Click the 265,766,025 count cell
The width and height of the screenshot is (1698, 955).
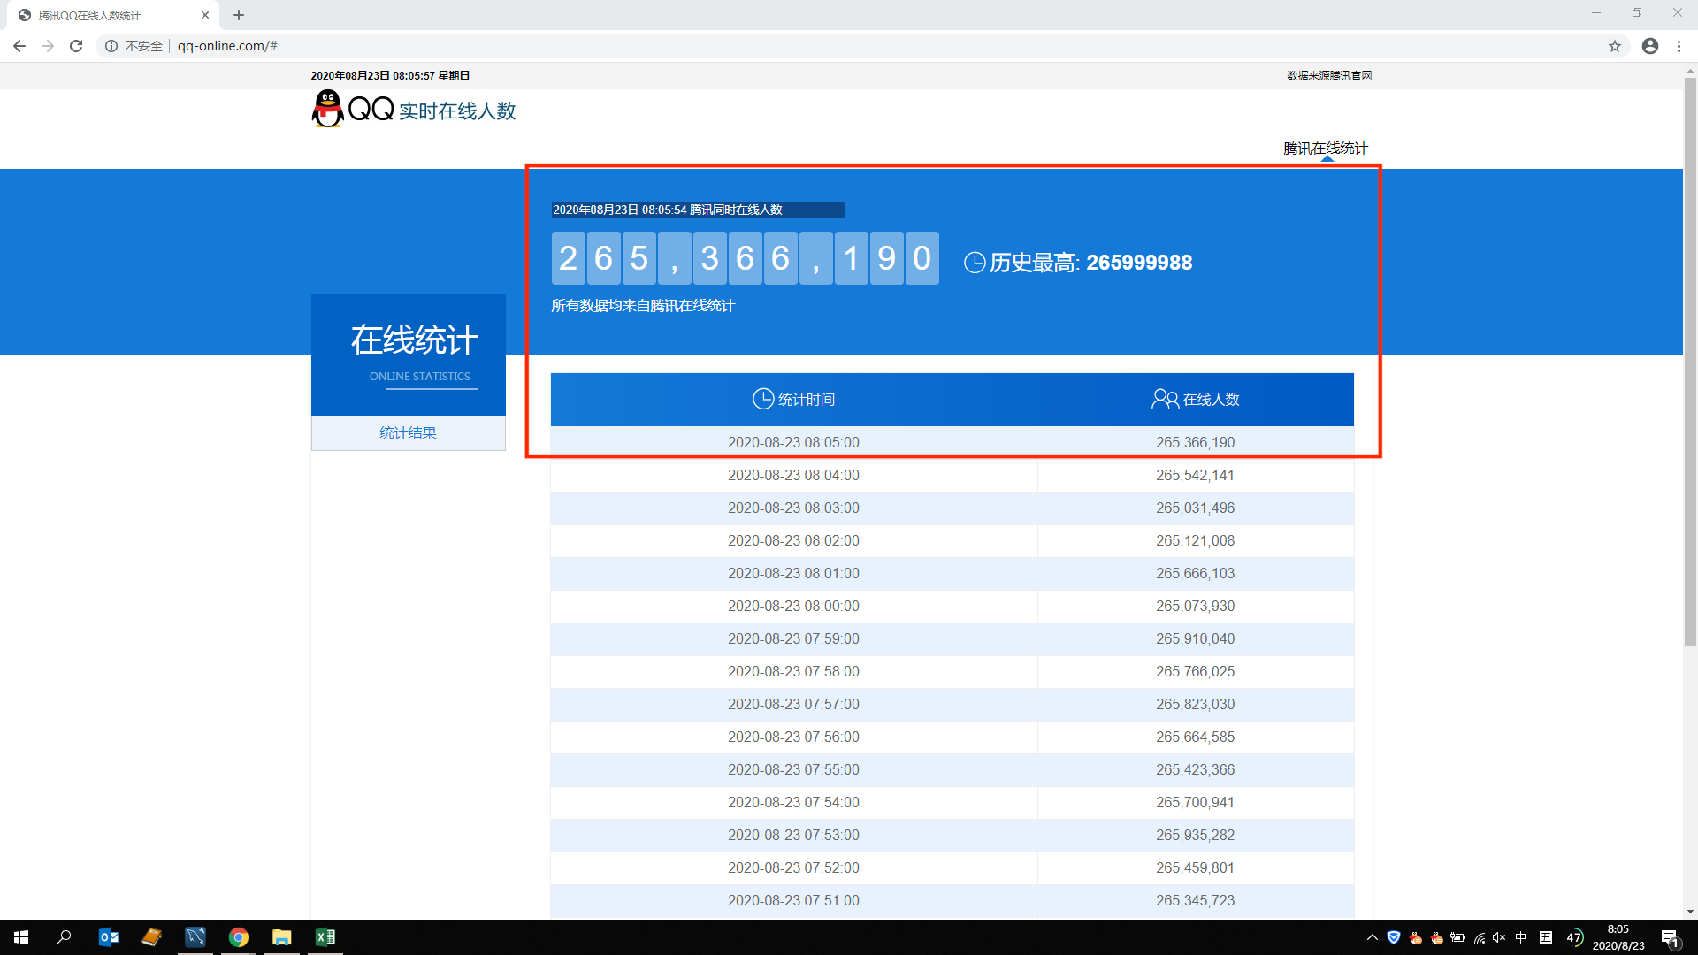click(1195, 671)
